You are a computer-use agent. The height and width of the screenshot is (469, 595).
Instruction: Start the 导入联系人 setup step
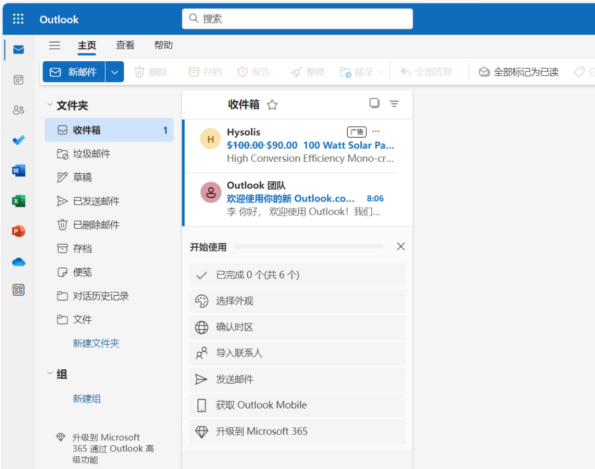pos(297,353)
